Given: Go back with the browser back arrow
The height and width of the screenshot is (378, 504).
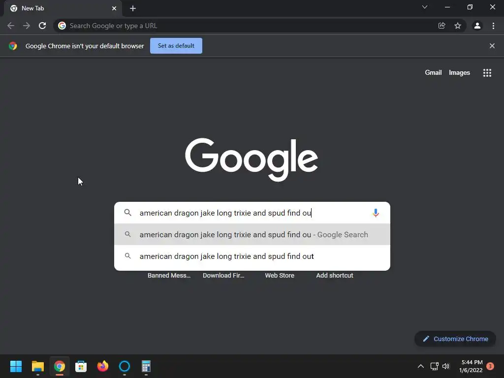Looking at the screenshot, I should point(11,26).
